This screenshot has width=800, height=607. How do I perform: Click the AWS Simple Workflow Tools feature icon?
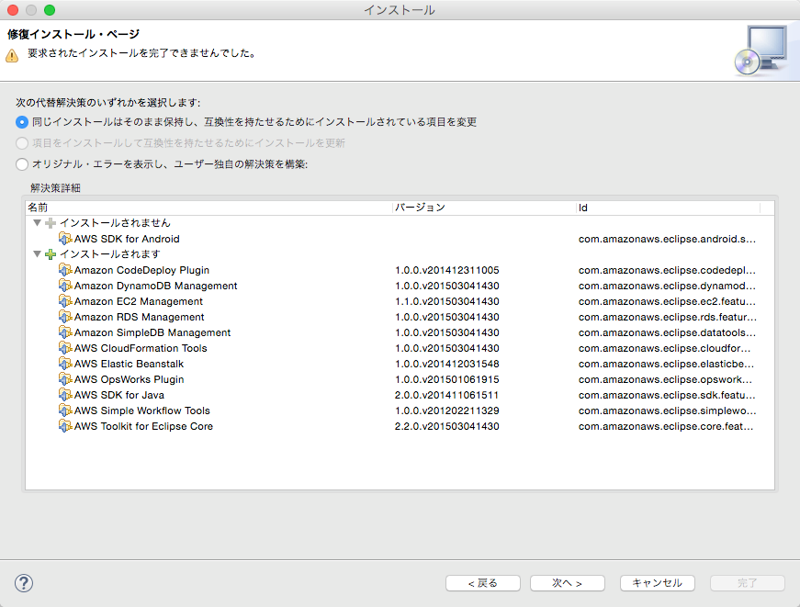coord(65,410)
